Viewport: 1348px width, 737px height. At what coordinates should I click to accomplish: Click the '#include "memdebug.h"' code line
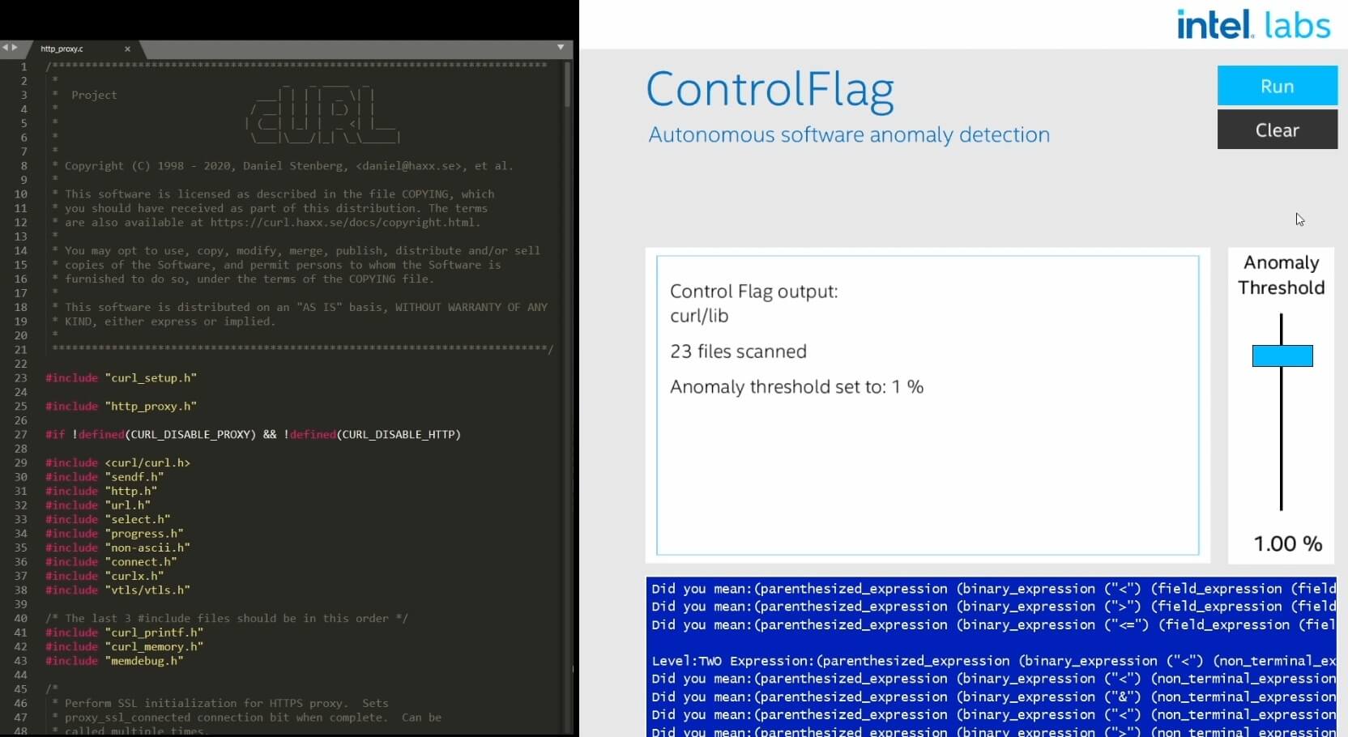(x=114, y=661)
